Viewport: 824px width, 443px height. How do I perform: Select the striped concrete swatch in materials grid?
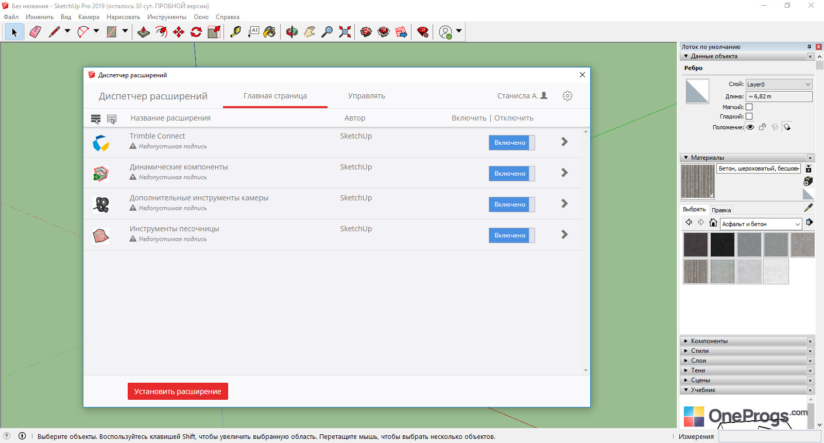point(696,271)
